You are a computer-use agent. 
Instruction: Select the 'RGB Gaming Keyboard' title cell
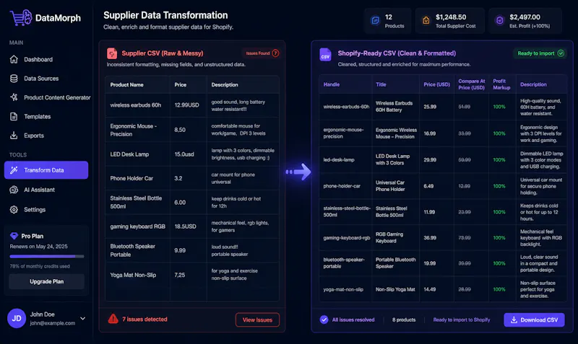389,237
